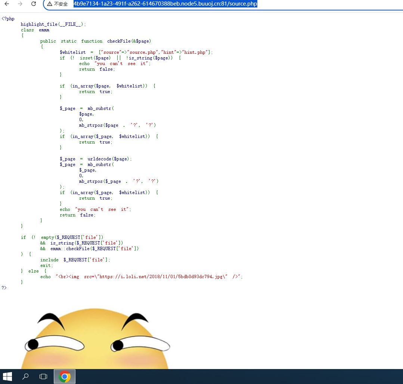Open Windows taskbar search
Viewport: 403px width, 384px height.
25,377
